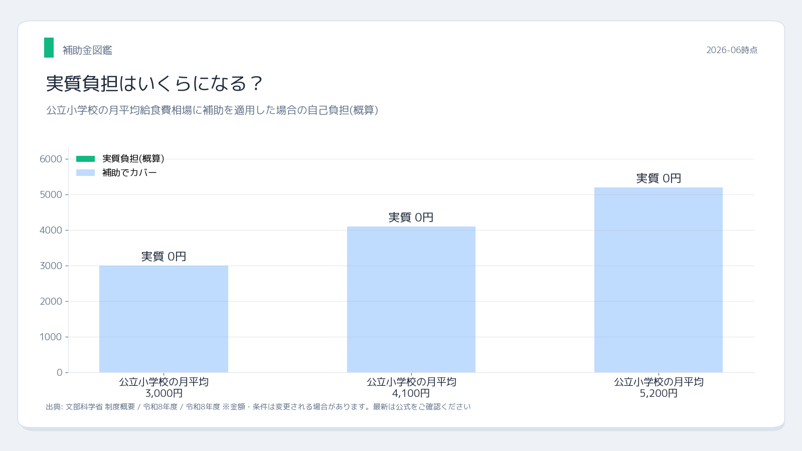
Task: Click the y-axis tick label 6000
Action: tap(51, 159)
